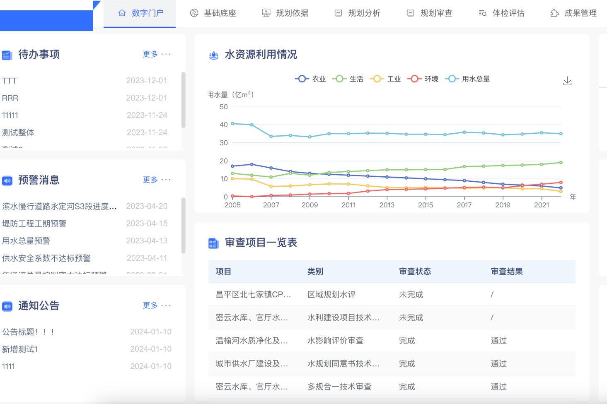Click the 水规划同意书技术... category cell
The image size is (607, 404).
click(343, 364)
